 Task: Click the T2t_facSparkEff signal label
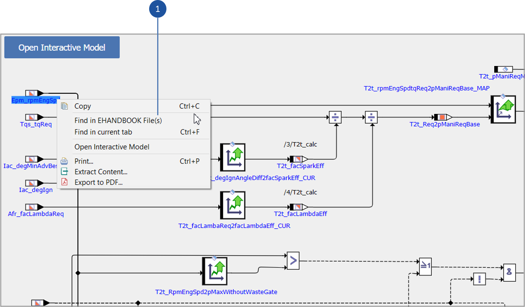point(296,166)
